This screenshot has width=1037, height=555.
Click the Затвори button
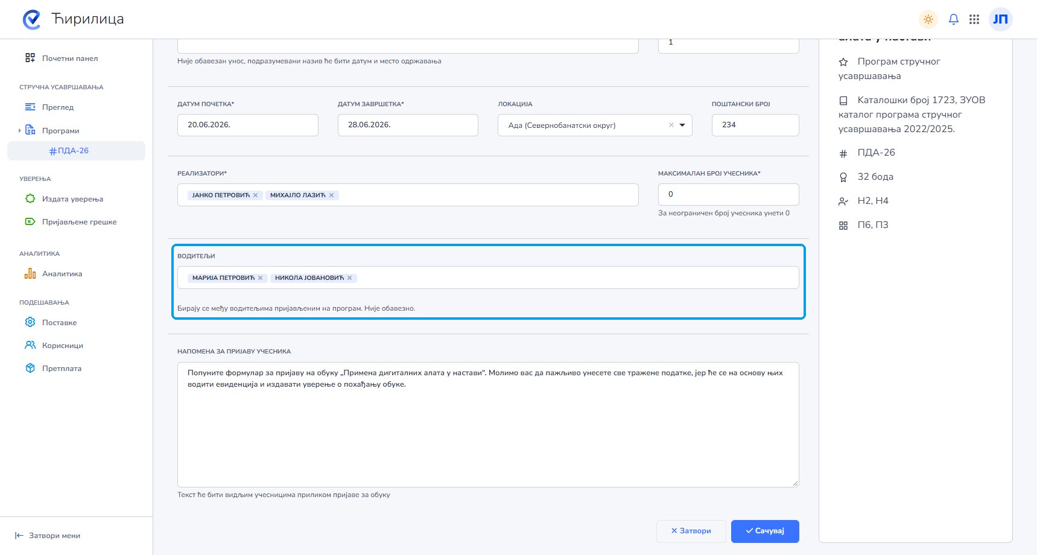click(x=691, y=531)
